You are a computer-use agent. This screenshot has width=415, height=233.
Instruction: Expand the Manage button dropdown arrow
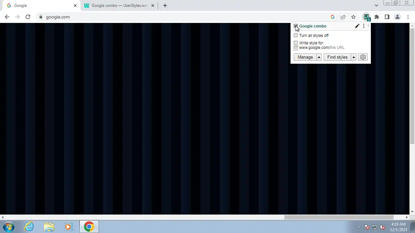coord(319,57)
